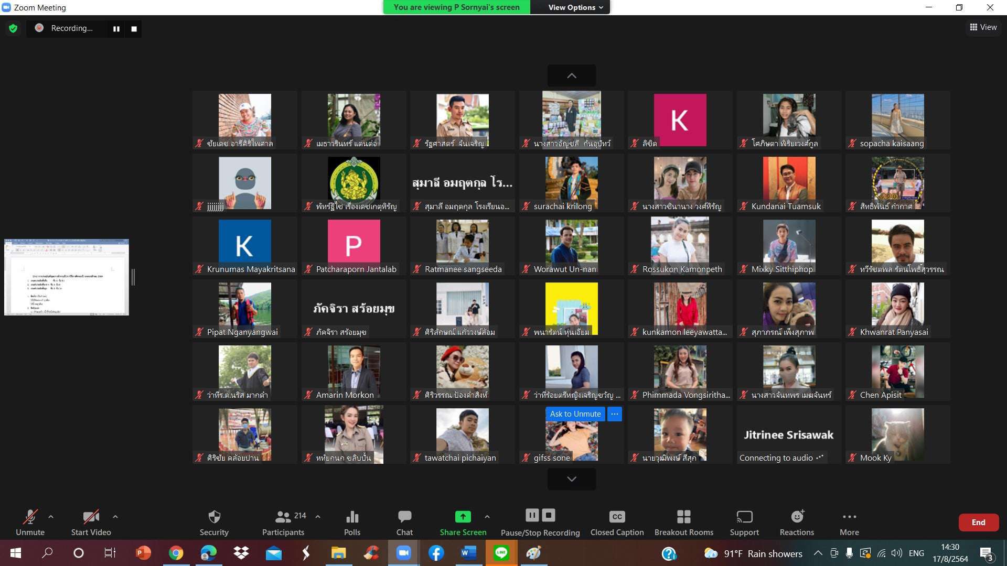The width and height of the screenshot is (1007, 566).
Task: Expand audio options arrow beside Unmute
Action: coord(51,517)
